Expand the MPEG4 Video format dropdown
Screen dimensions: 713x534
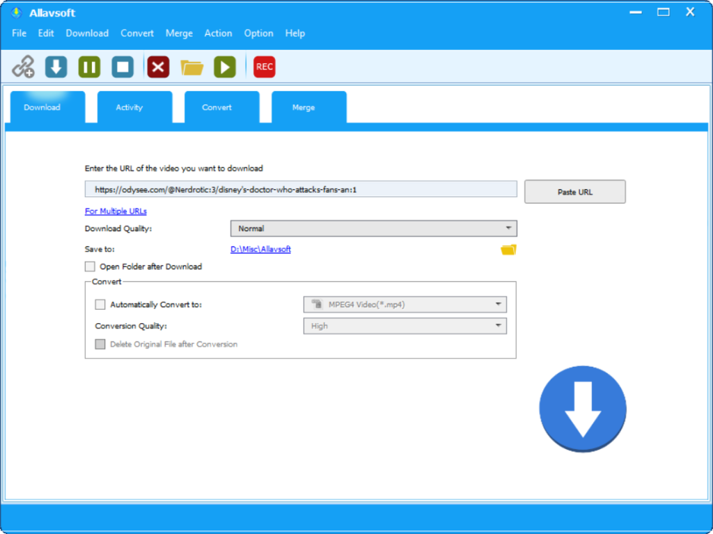pos(498,304)
